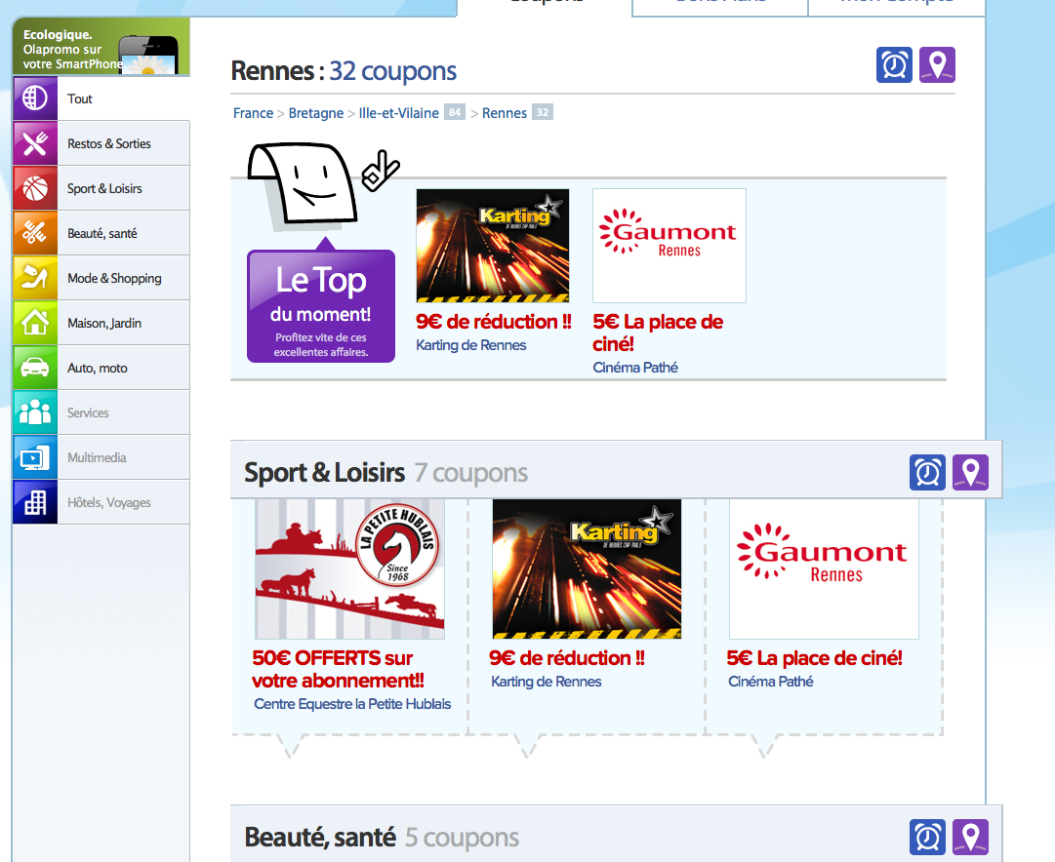The width and height of the screenshot is (1055, 862).
Task: Click the basketball Sport & Loisirs icon
Action: click(x=35, y=188)
